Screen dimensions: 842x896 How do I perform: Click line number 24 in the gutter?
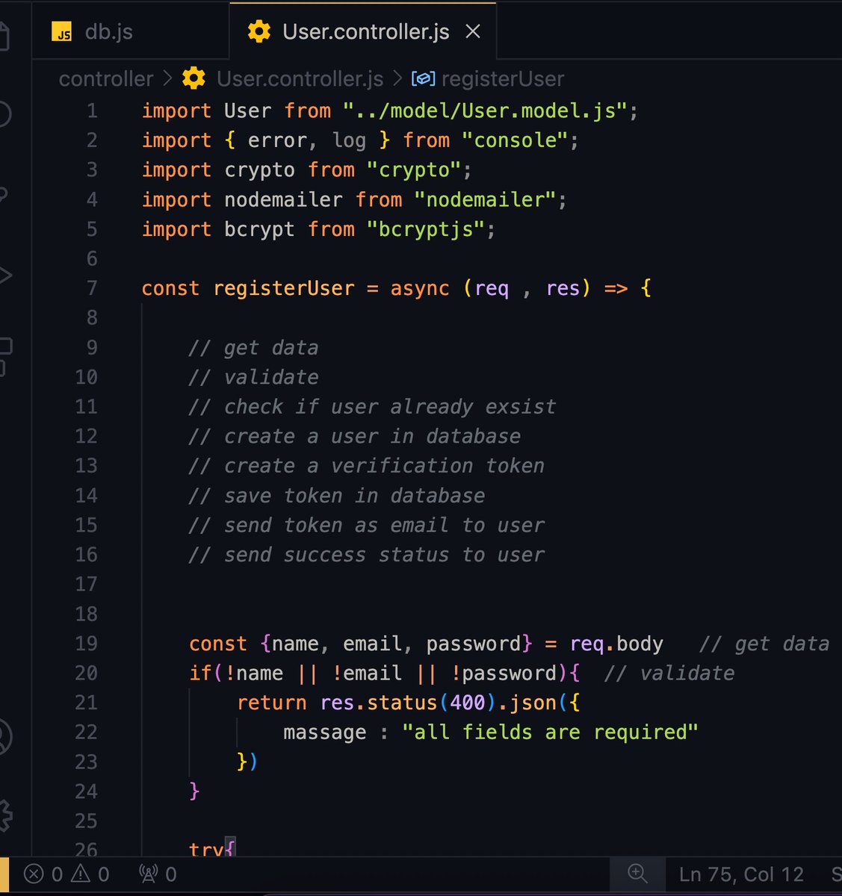(86, 791)
